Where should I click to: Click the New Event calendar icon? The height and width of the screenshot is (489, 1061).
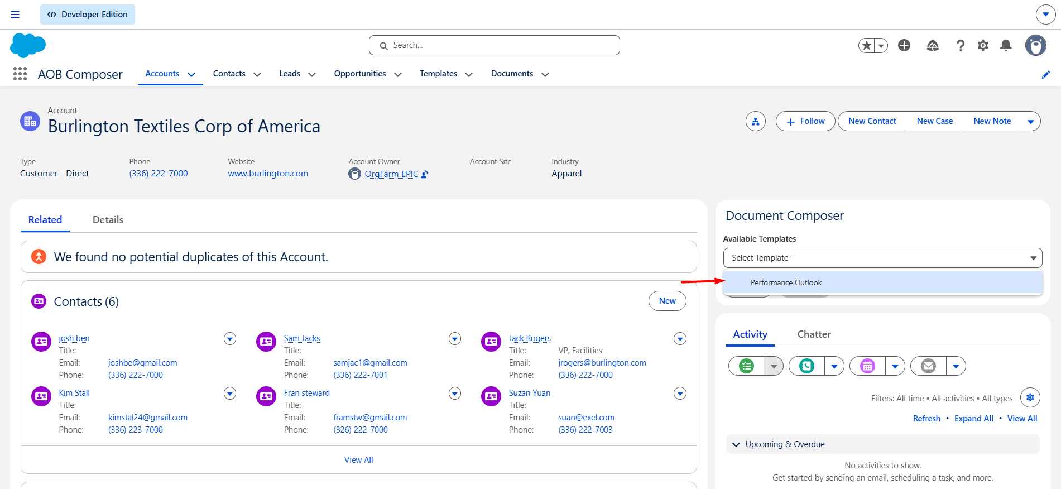coord(867,366)
